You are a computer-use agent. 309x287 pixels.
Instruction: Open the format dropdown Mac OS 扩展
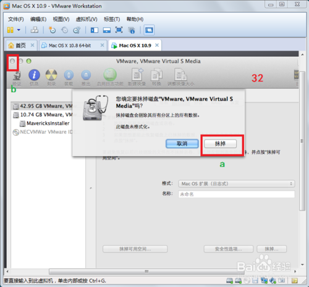coord(236,183)
